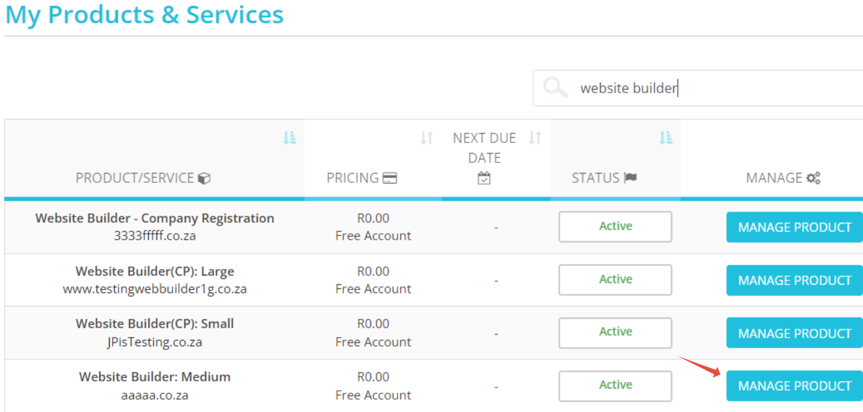Click domain aaaaa.co.za
This screenshot has height=412, width=863.
click(x=155, y=395)
